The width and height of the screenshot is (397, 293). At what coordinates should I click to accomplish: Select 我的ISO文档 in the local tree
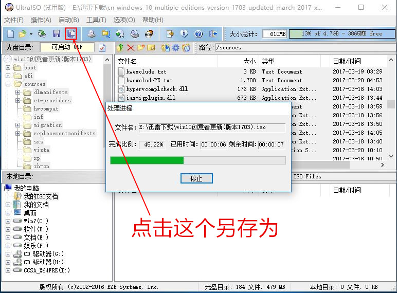[x=41, y=196]
